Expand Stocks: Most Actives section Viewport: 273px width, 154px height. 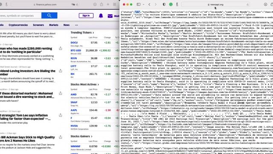point(84,84)
